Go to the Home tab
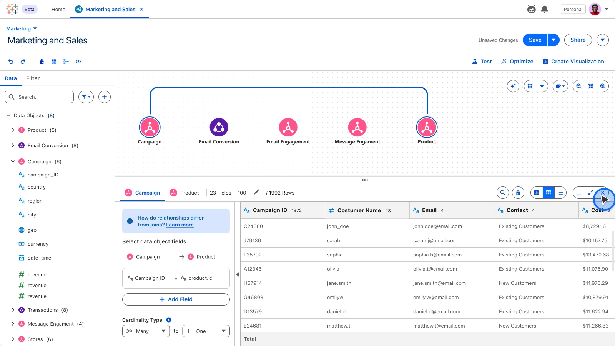615x346 pixels. [x=58, y=9]
